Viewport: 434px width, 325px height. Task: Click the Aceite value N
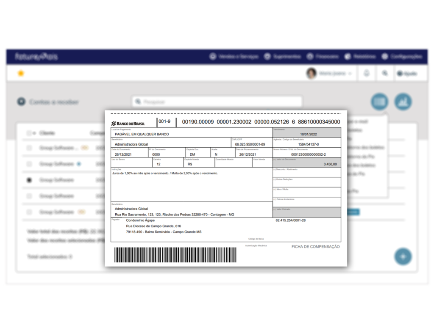click(x=216, y=154)
